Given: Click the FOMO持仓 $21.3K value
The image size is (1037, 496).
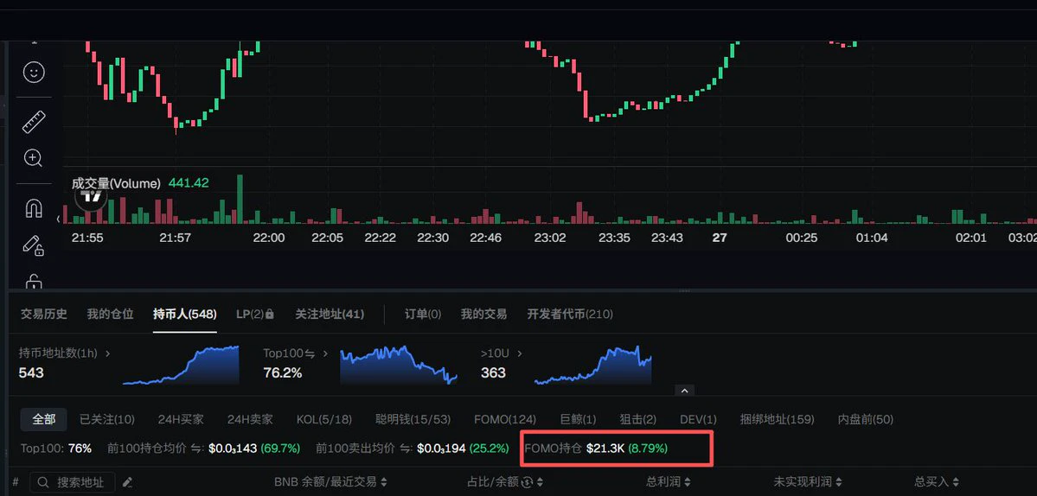Looking at the screenshot, I should pyautogui.click(x=605, y=448).
